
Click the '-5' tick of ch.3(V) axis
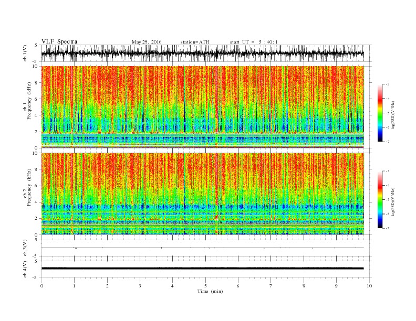click(x=36, y=256)
